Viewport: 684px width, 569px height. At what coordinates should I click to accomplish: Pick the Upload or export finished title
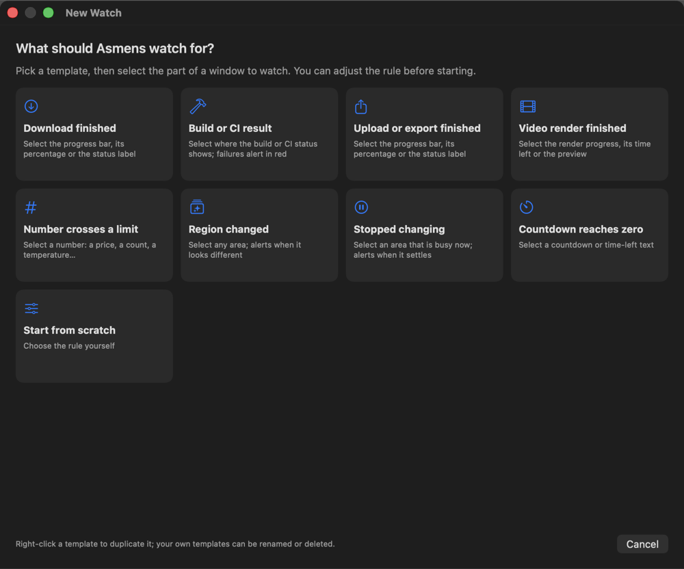(x=417, y=128)
